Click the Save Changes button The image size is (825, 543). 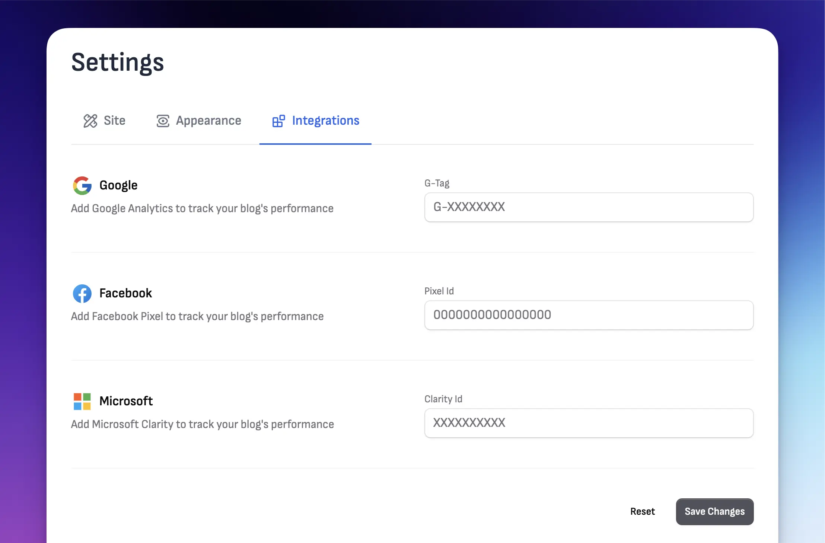click(715, 511)
